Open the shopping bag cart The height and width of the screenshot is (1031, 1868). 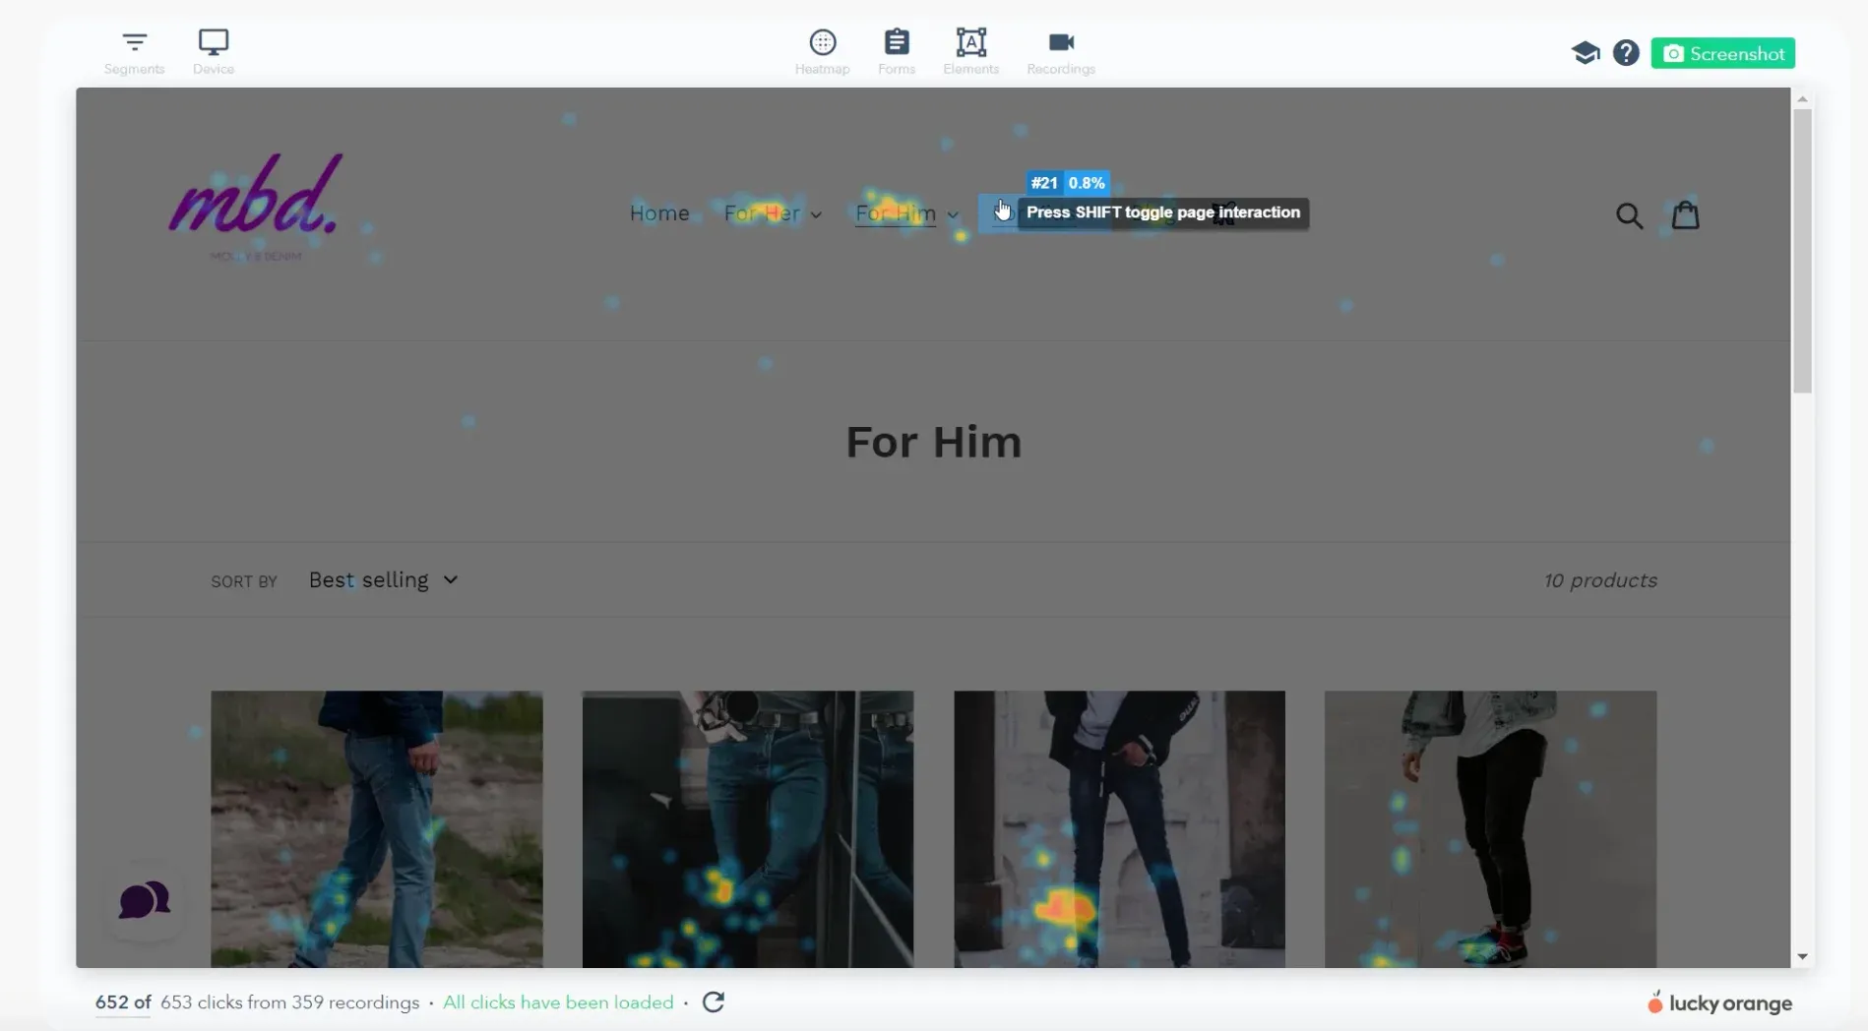(1685, 214)
